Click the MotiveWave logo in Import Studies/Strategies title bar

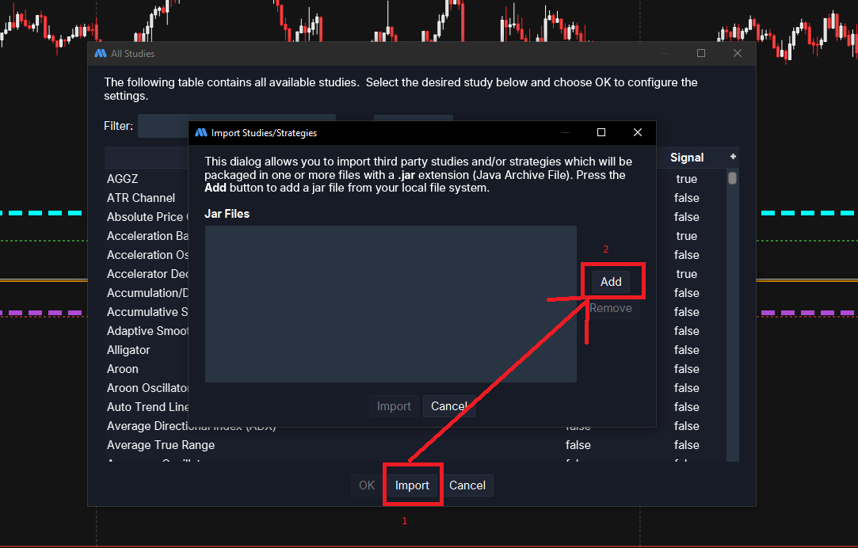pos(200,132)
